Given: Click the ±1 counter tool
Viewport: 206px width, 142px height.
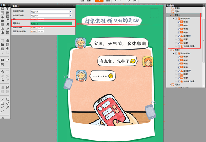Looking at the screenshot, I should point(8,60).
